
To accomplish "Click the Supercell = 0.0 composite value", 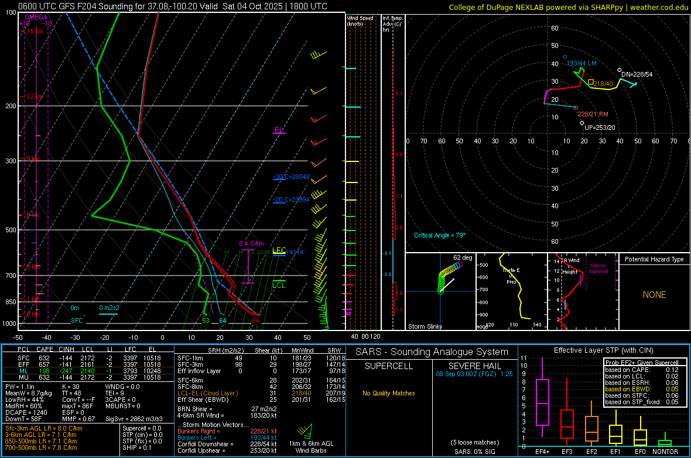I will click(x=142, y=428).
